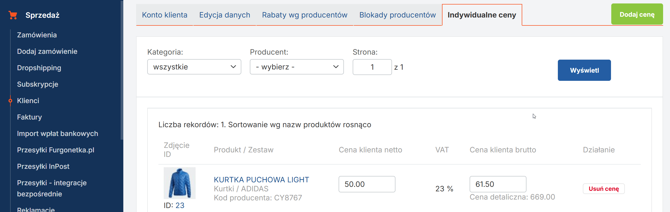Click the Strona page number field
The height and width of the screenshot is (212, 670).
pyautogui.click(x=372, y=67)
